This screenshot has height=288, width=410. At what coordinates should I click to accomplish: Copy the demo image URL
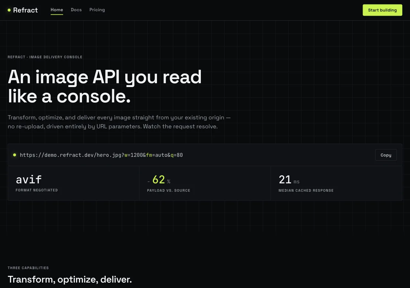coord(386,155)
